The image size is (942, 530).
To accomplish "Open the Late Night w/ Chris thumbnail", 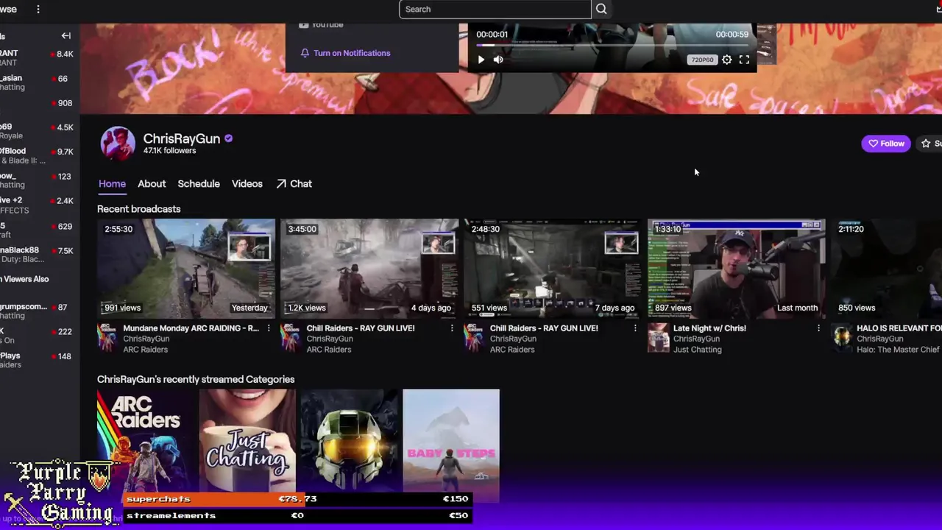I will coord(736,269).
